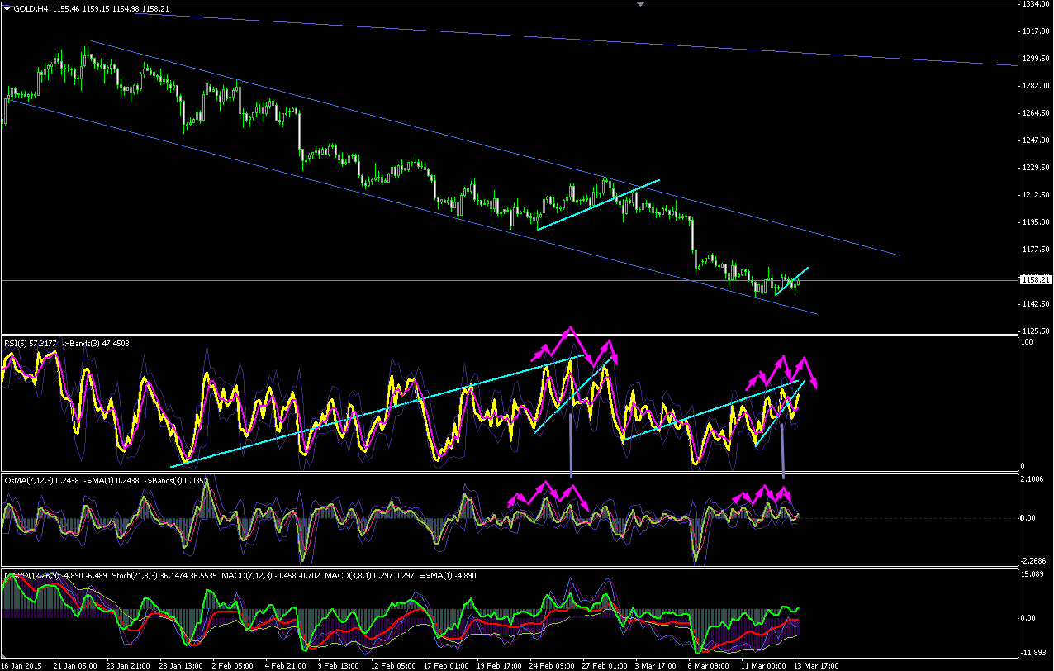Click the 16 Jan 2015 date on time axis
Image resolution: width=1054 pixels, height=671 pixels.
[20, 665]
